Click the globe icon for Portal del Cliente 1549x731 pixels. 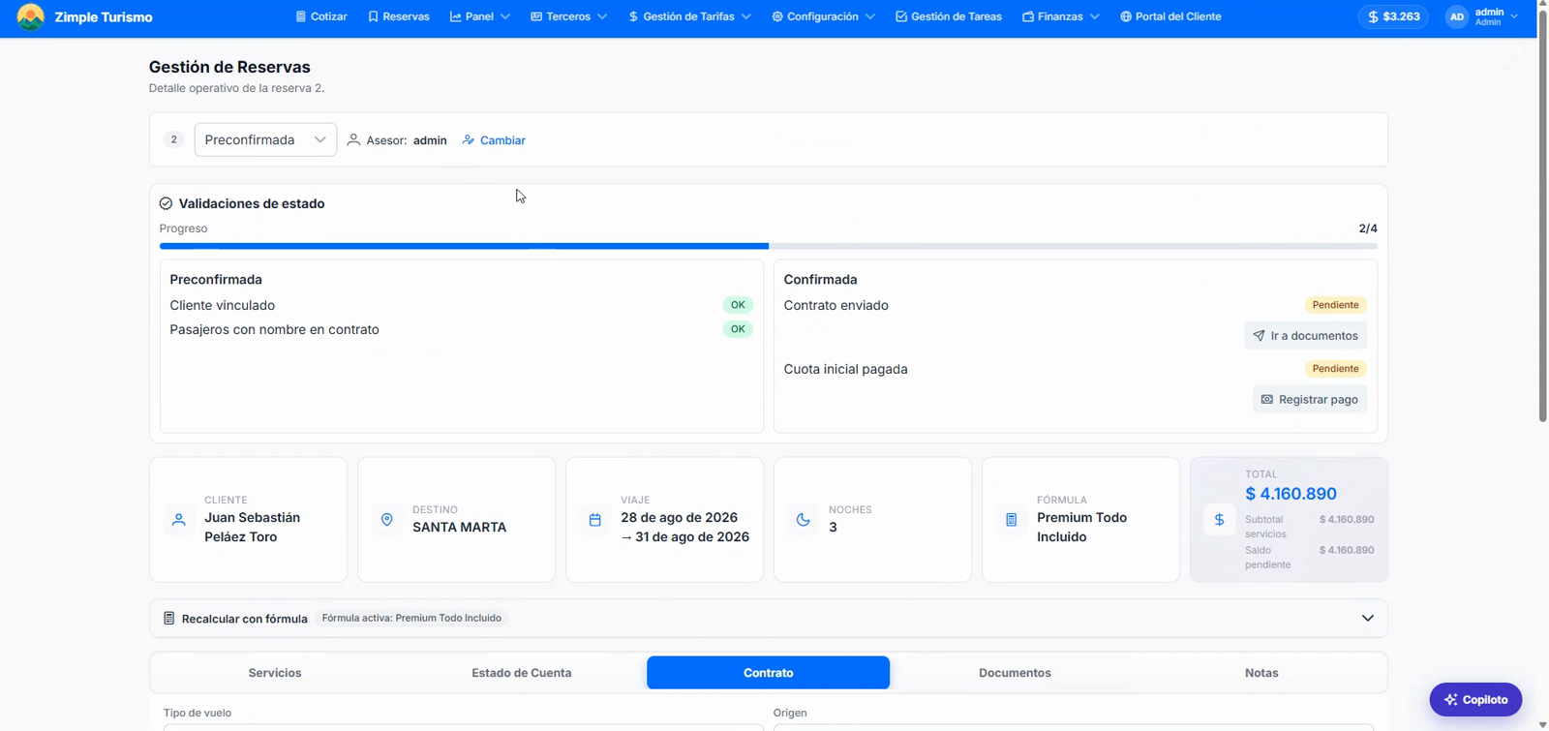(1126, 16)
